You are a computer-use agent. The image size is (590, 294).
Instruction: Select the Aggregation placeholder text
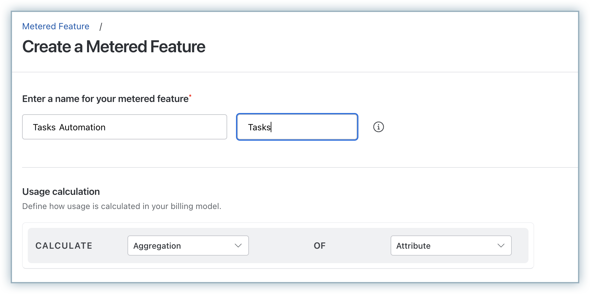coord(157,246)
